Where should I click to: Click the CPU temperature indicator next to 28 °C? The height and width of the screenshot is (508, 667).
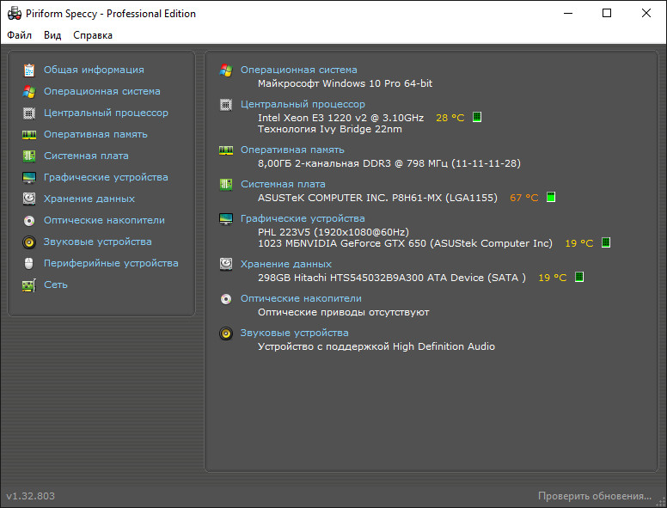[x=477, y=117]
